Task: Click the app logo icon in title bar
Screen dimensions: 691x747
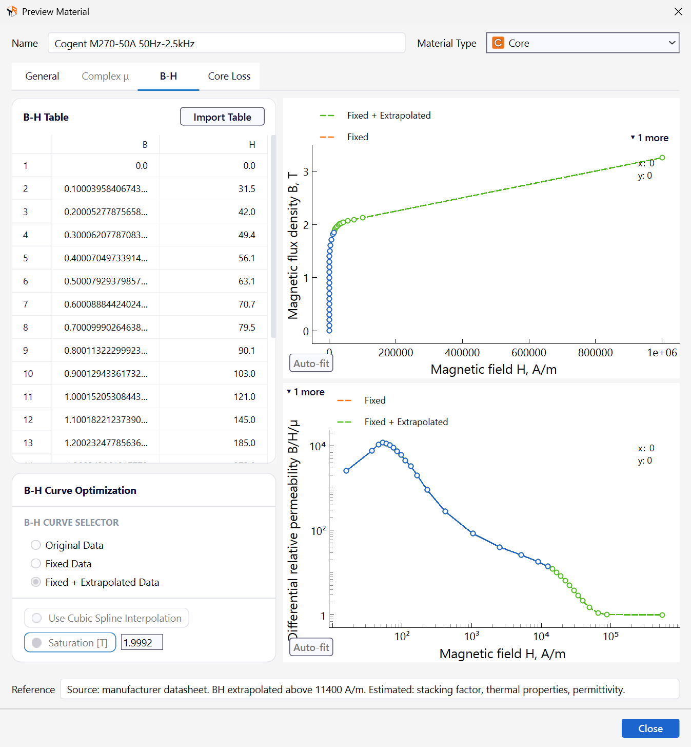Action: (x=12, y=11)
